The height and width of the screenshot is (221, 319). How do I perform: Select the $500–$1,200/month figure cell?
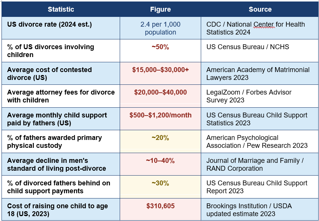click(160, 119)
